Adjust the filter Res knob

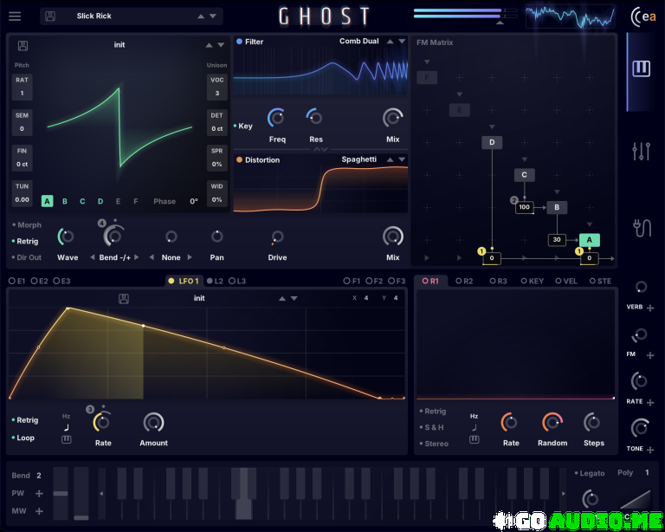[314, 117]
